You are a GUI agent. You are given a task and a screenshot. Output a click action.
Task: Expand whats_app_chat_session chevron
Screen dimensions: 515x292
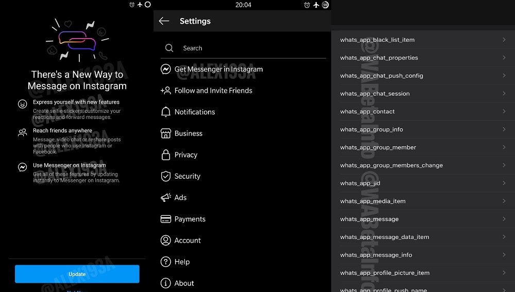click(504, 93)
